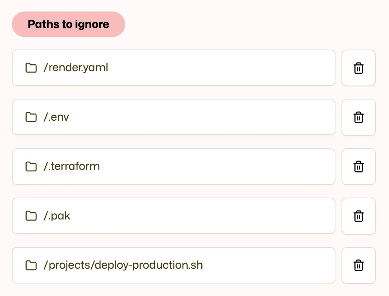
Task: Select folder icon in /.terraform row
Action: click(x=31, y=167)
